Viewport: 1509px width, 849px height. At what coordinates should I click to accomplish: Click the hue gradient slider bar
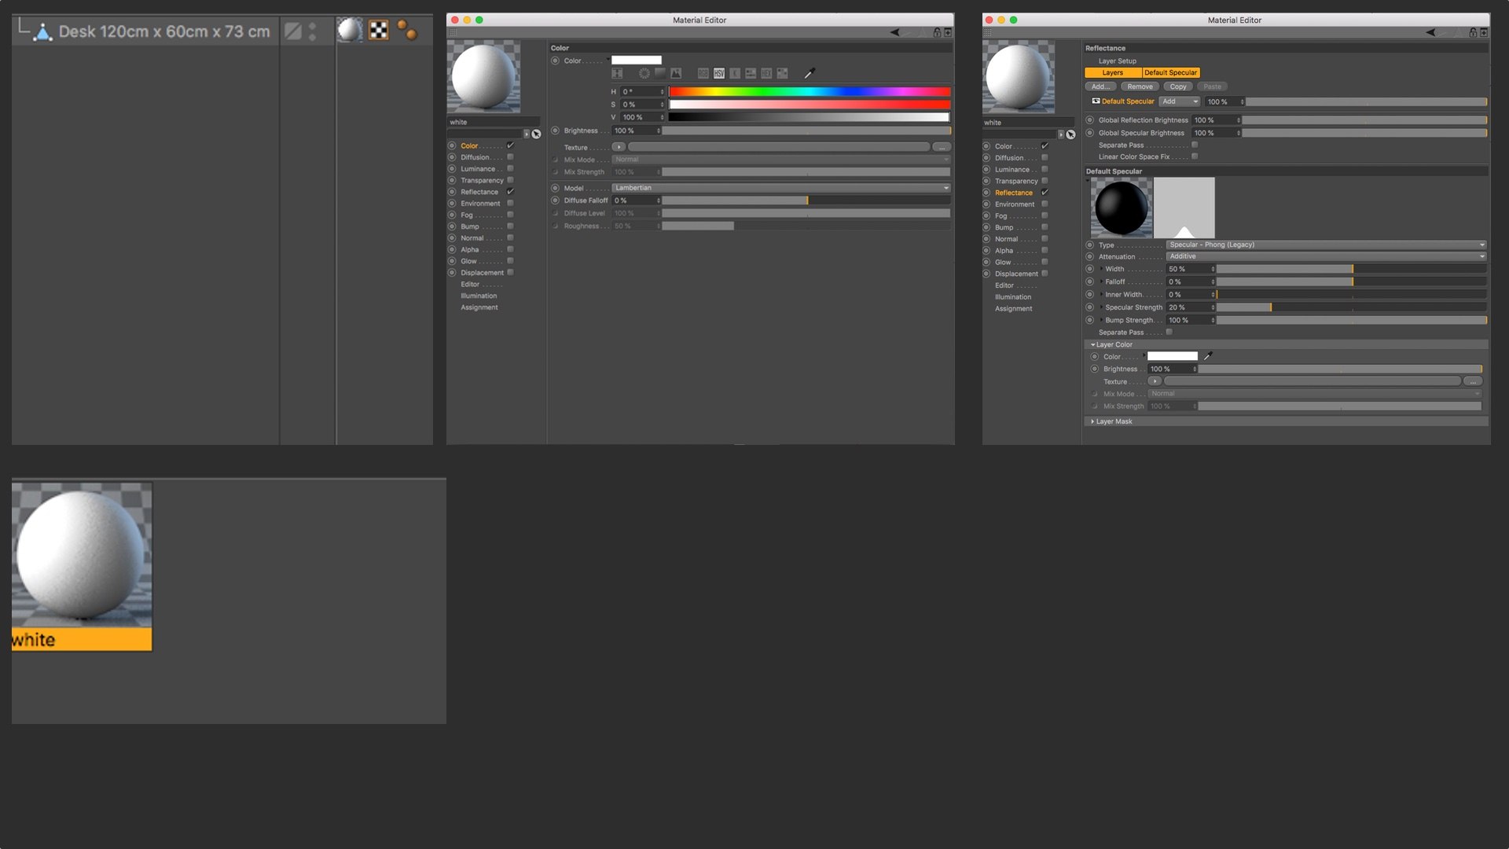click(x=810, y=92)
